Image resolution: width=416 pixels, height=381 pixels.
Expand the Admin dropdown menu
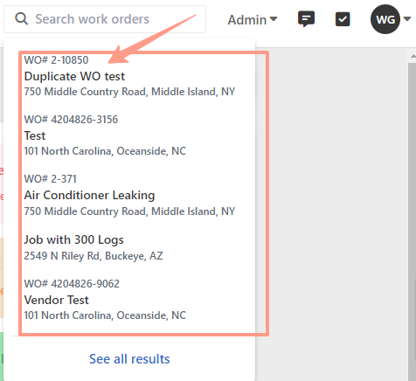253,20
